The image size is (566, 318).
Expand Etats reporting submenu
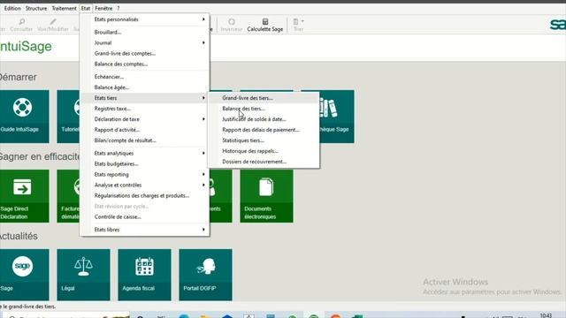tap(144, 175)
